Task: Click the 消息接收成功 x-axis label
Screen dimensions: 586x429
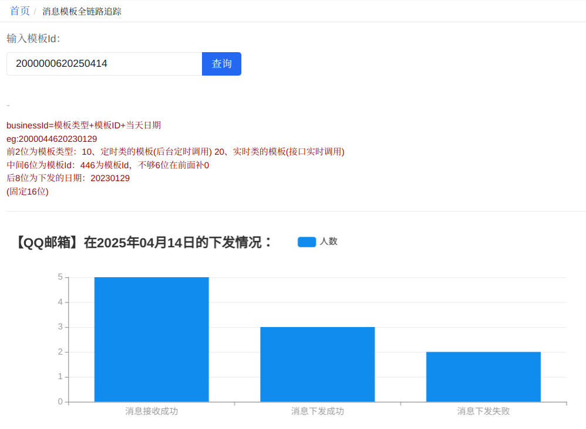Action: pyautogui.click(x=151, y=411)
